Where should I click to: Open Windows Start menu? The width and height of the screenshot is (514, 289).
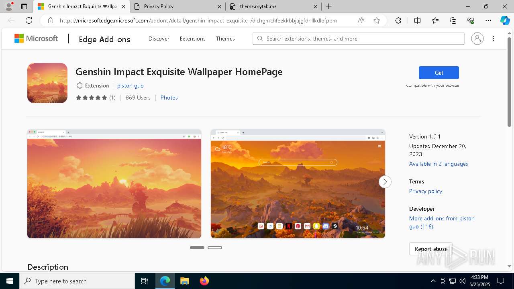pyautogui.click(x=10, y=281)
